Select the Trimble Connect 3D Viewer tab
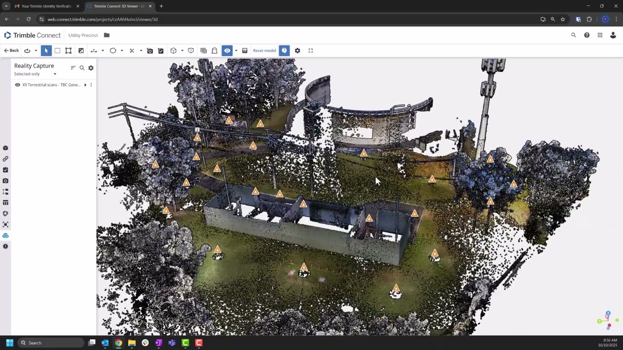 [119, 6]
